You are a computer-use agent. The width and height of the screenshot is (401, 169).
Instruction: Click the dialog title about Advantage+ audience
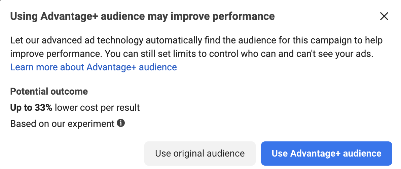142,16
